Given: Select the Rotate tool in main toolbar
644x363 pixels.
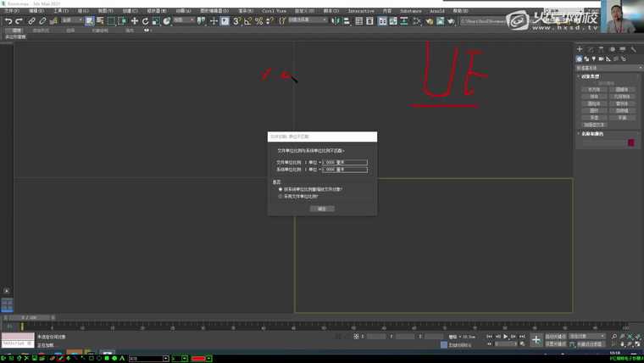Looking at the screenshot, I should 145,20.
